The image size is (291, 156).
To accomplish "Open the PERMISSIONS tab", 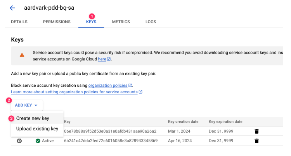I will click(57, 22).
